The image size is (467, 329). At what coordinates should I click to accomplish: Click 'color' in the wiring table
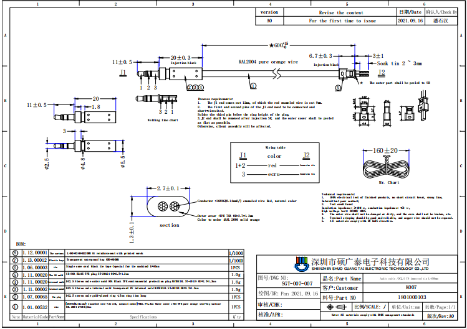[x=274, y=156]
